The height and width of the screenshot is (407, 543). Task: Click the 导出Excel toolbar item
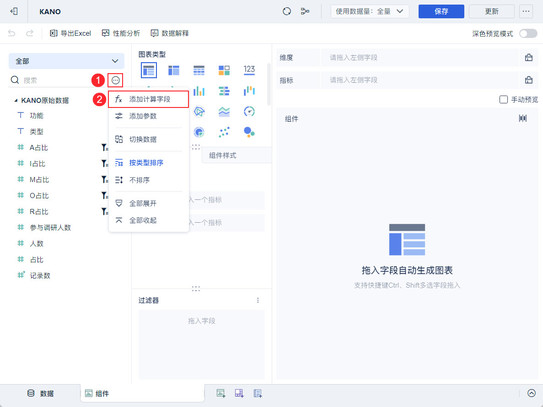(x=70, y=33)
